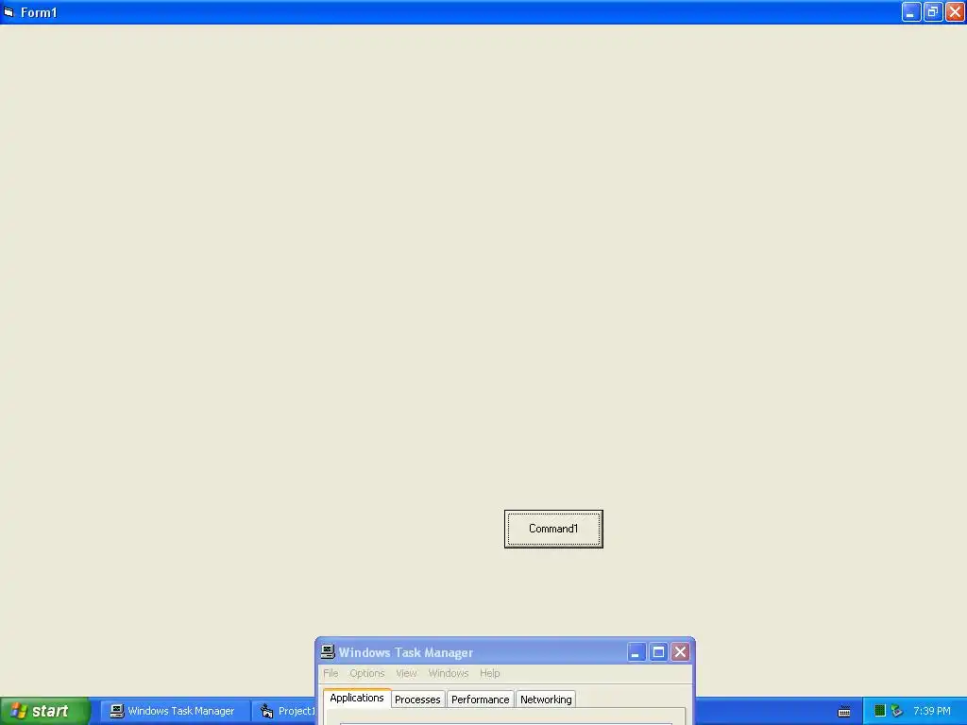Click the 7:39 PM system clock

coord(932,711)
